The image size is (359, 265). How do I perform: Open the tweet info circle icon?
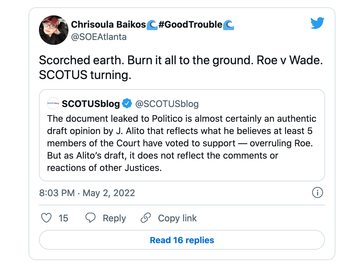point(317,192)
